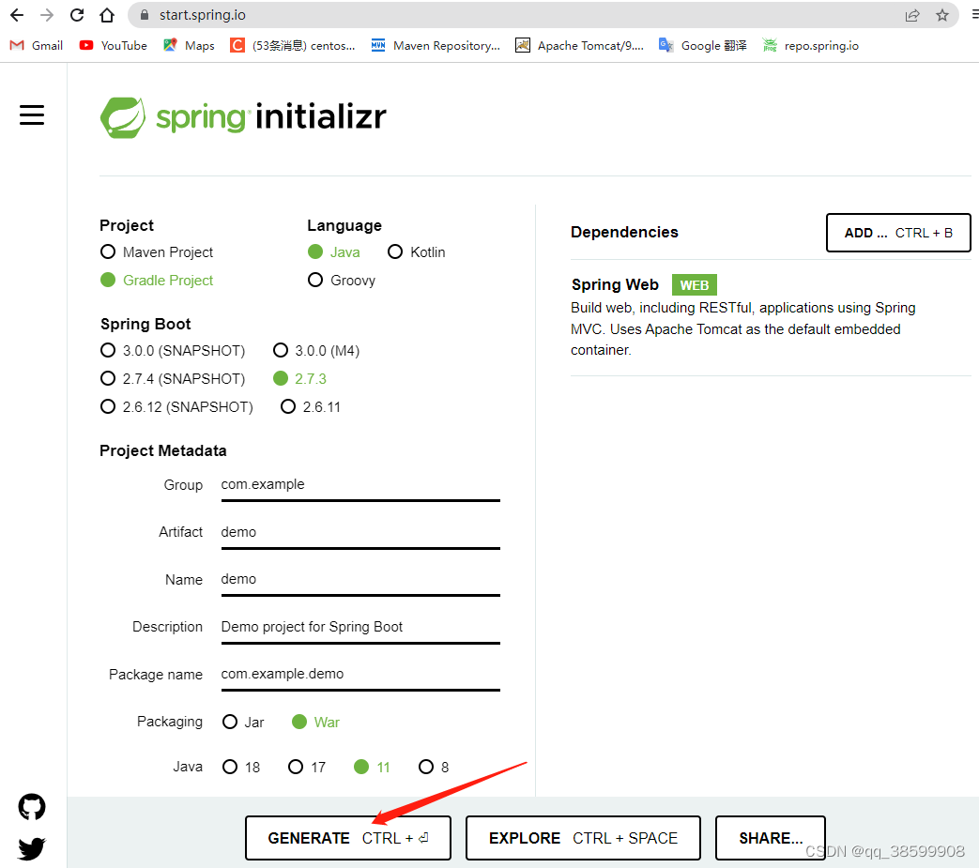
Task: Click the GENERATE button
Action: pyautogui.click(x=348, y=838)
